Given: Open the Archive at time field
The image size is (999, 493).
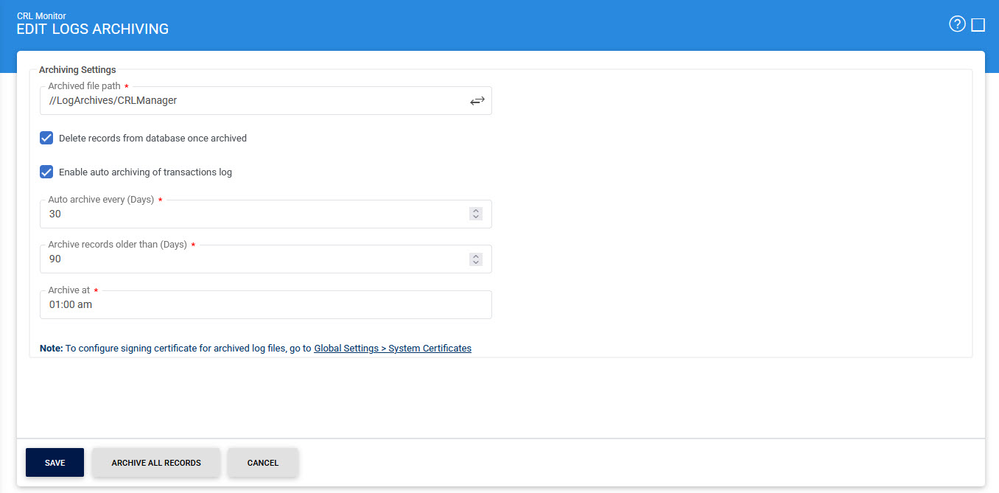Looking at the screenshot, I should 265,304.
